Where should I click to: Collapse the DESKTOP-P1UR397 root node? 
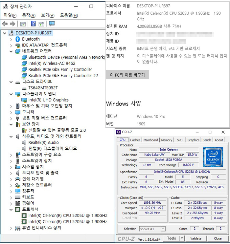5,33
